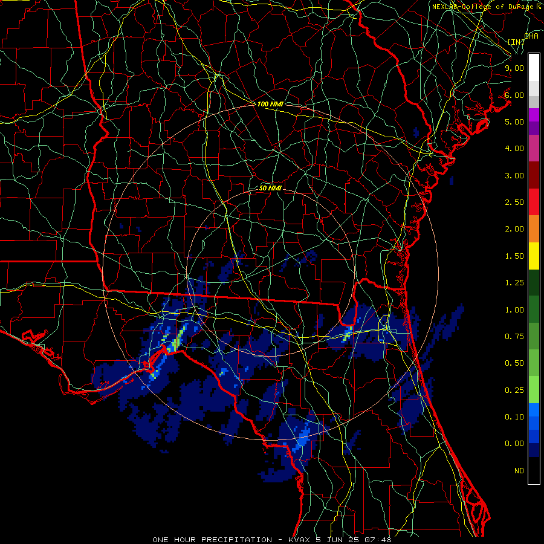Click the OHA product code label
Image resolution: width=544 pixels, height=544 pixels.
(x=531, y=36)
